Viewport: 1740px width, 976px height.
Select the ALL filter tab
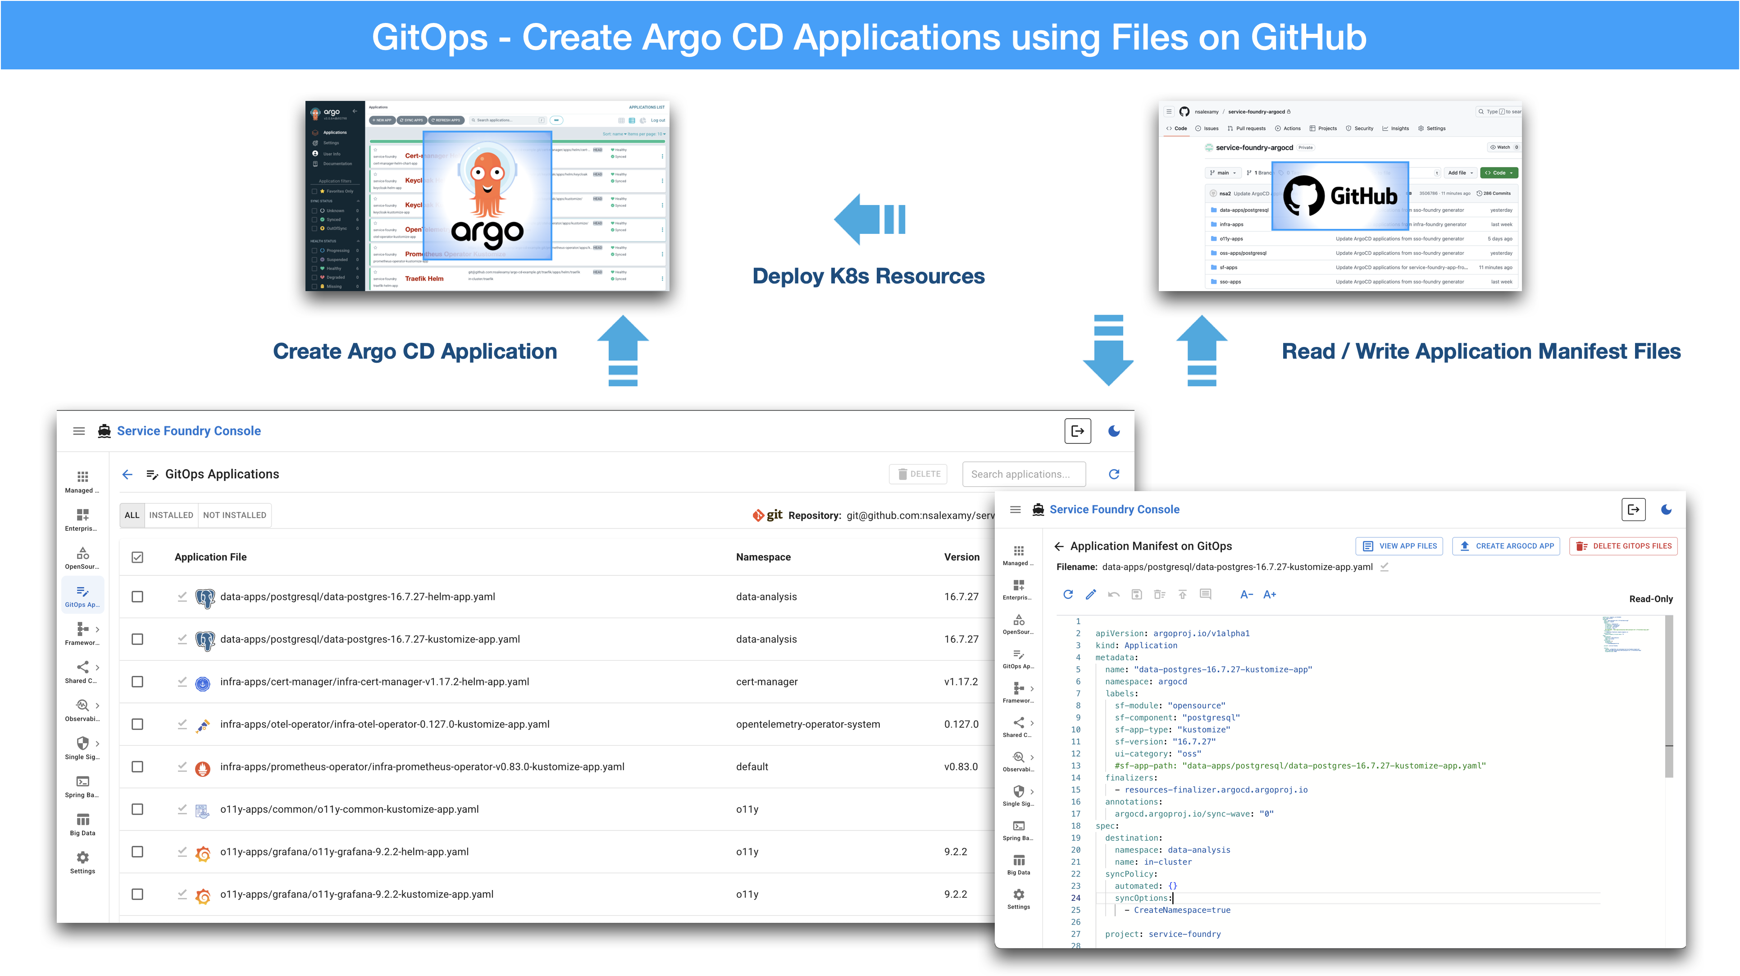coord(132,515)
